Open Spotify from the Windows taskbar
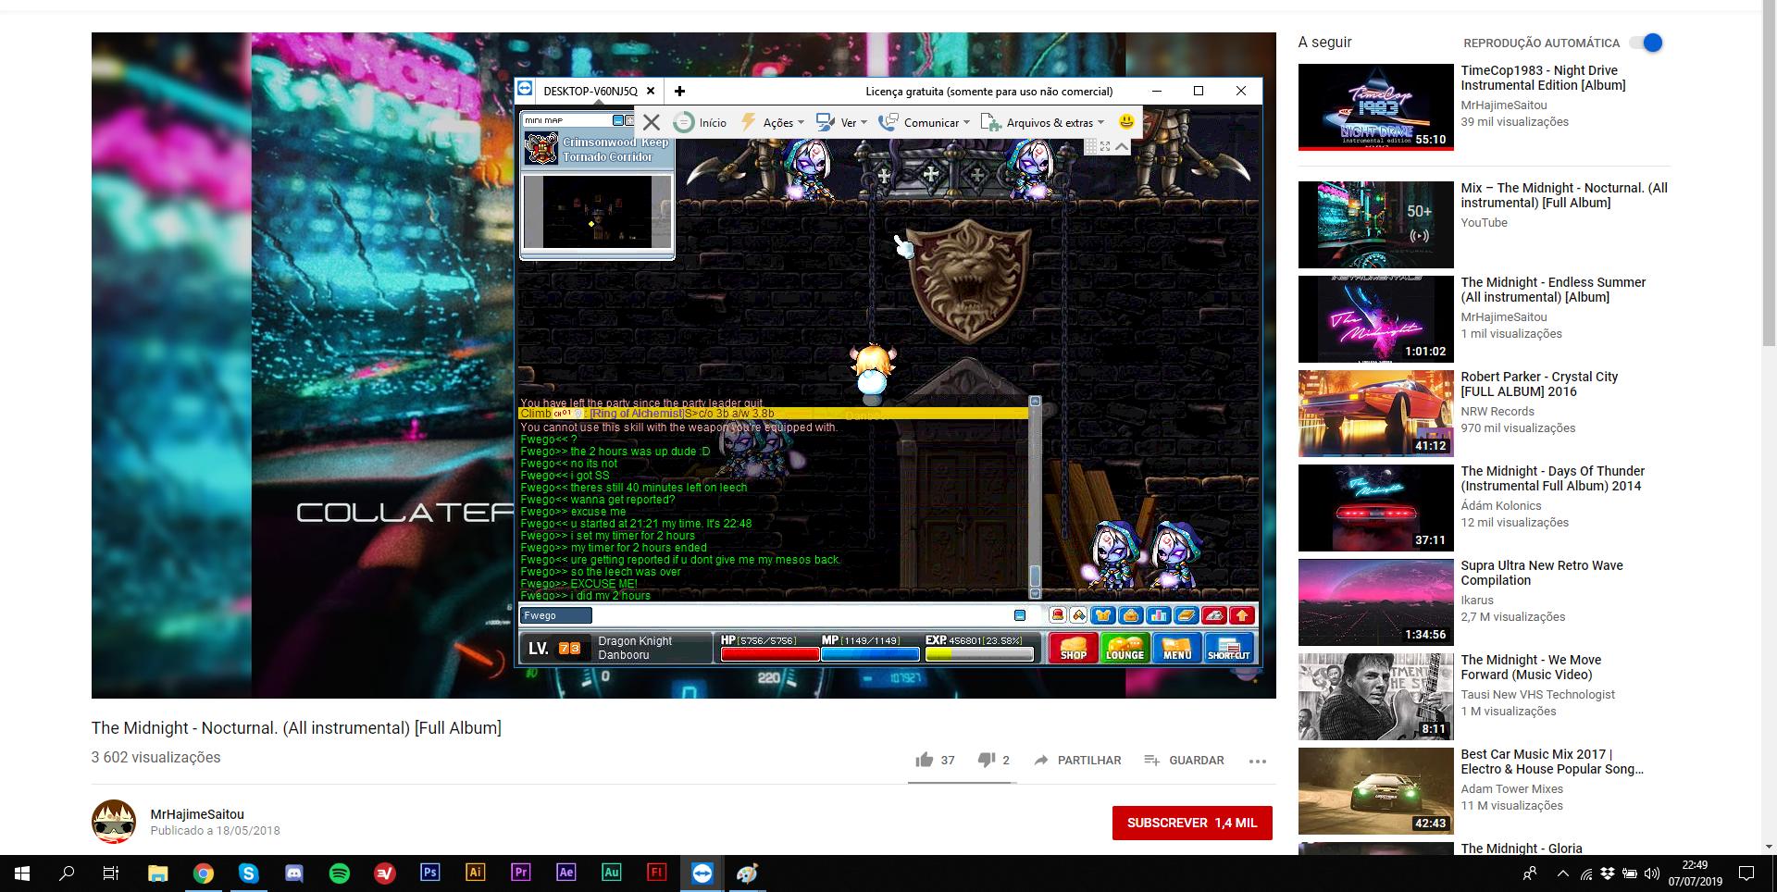Viewport: 1777px width, 892px height. 340,873
